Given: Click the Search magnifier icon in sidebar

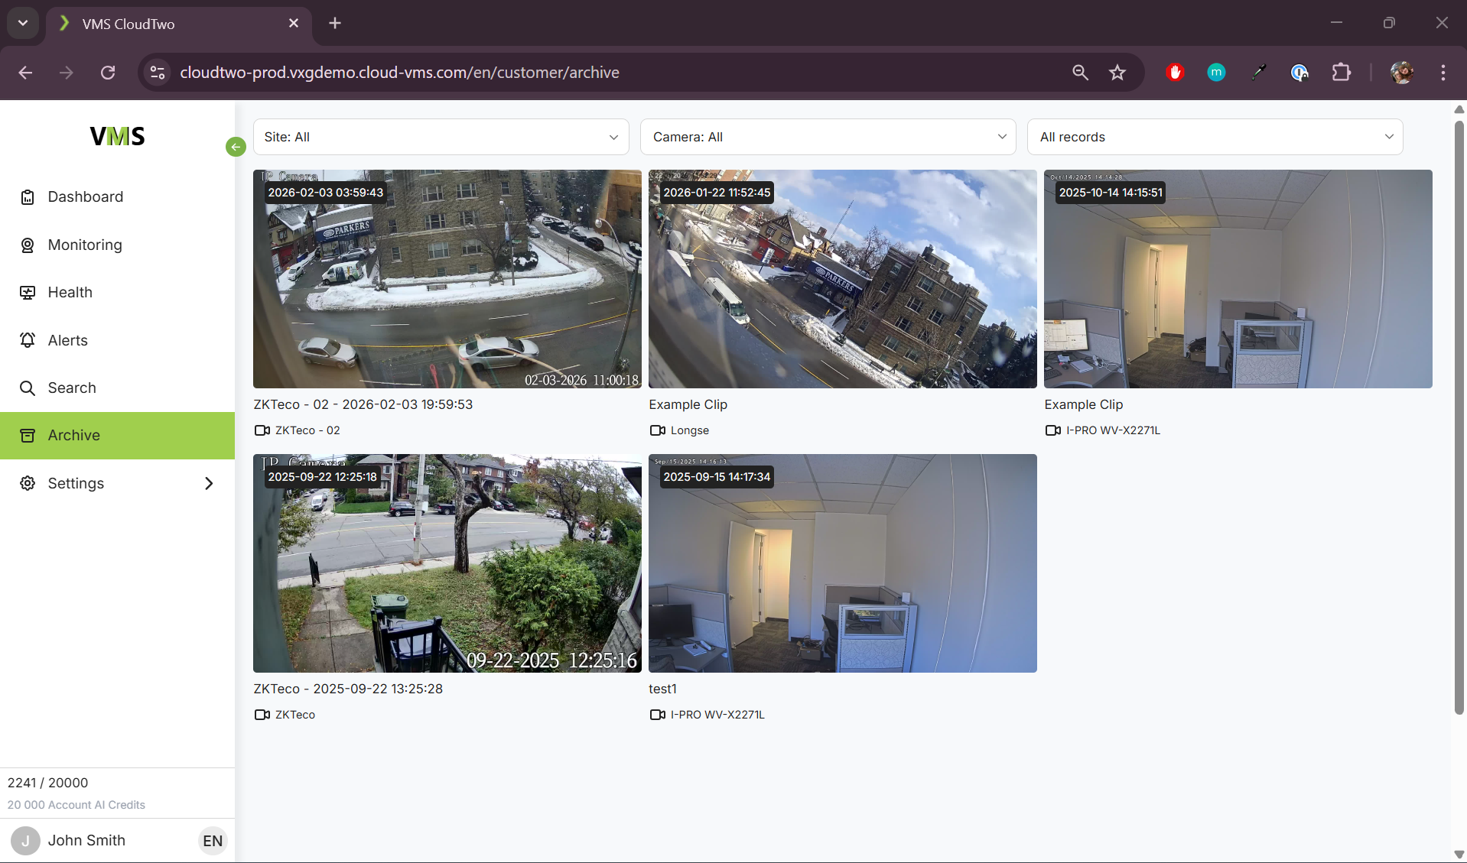Looking at the screenshot, I should coord(28,388).
